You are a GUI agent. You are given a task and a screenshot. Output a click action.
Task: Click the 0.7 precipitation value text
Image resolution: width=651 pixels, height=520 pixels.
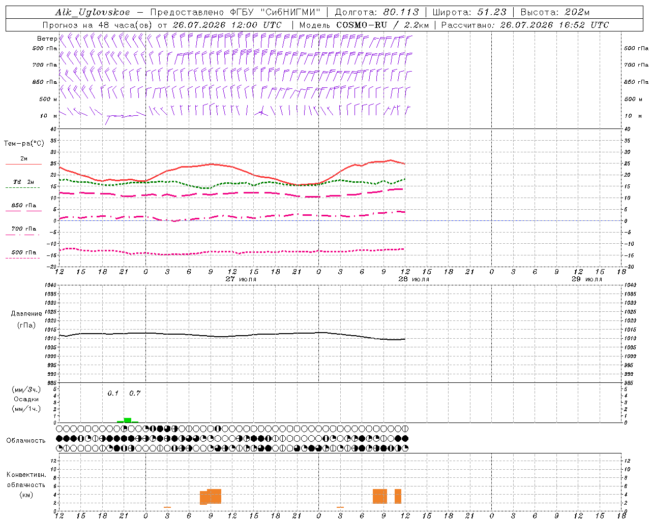click(x=135, y=393)
